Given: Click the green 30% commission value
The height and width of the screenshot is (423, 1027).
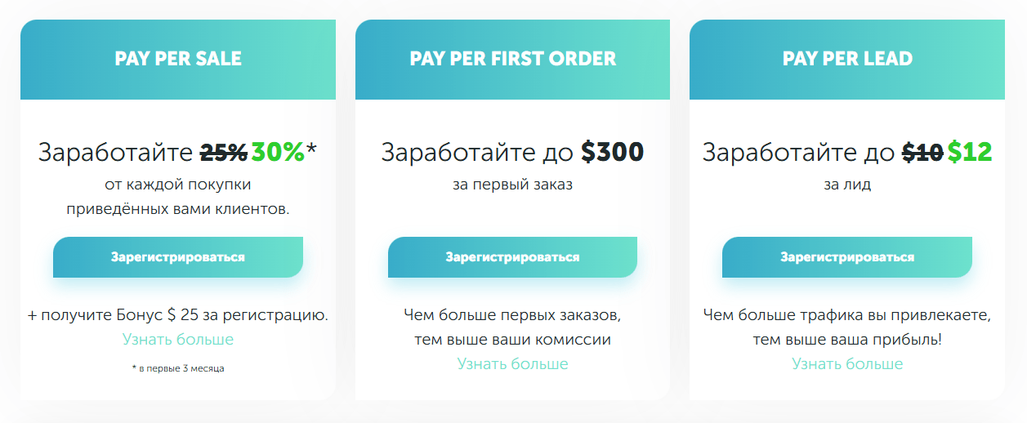Looking at the screenshot, I should coord(278,152).
